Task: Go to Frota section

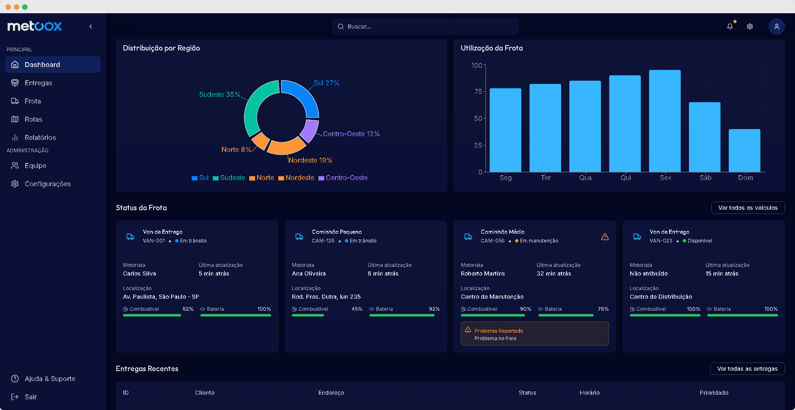Action: pyautogui.click(x=53, y=101)
